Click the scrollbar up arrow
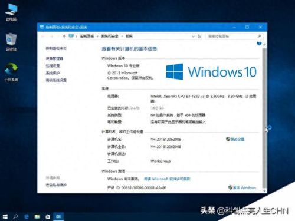295x221 pixels. point(264,45)
